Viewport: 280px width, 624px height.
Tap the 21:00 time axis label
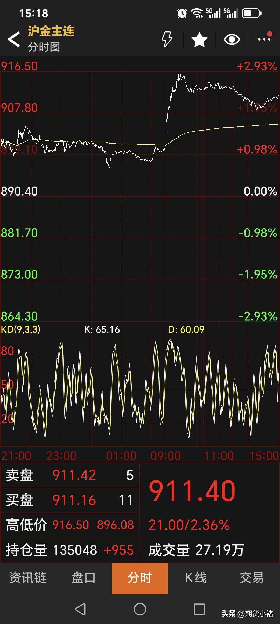click(16, 456)
